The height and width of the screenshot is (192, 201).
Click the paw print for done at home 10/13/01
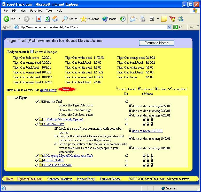point(130,130)
